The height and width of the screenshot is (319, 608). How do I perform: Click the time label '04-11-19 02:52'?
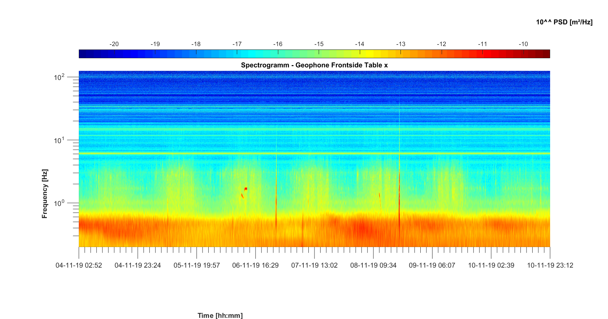tap(79, 265)
